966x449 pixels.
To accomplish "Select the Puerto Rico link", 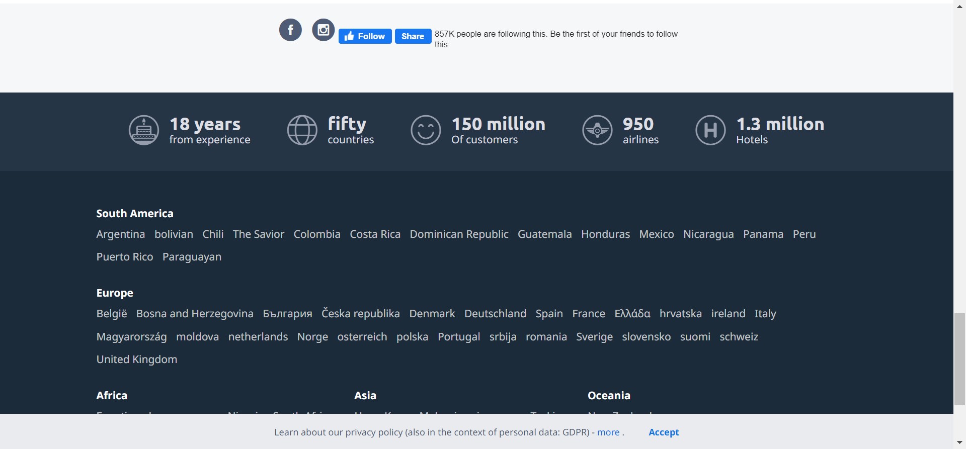I will (125, 257).
